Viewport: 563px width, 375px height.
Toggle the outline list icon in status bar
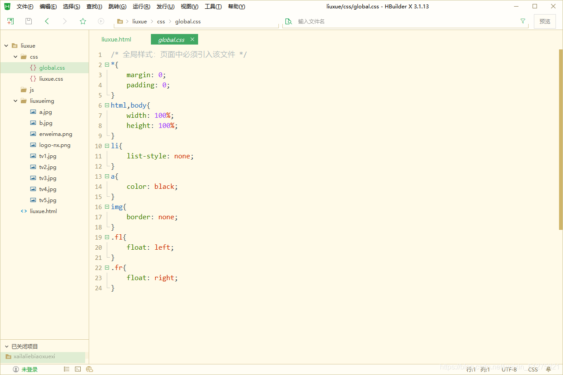click(x=67, y=369)
